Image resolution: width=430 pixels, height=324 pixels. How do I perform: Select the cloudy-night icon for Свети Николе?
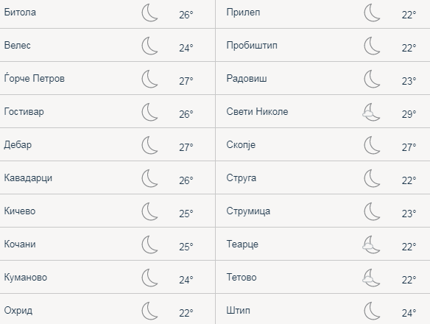click(x=371, y=112)
